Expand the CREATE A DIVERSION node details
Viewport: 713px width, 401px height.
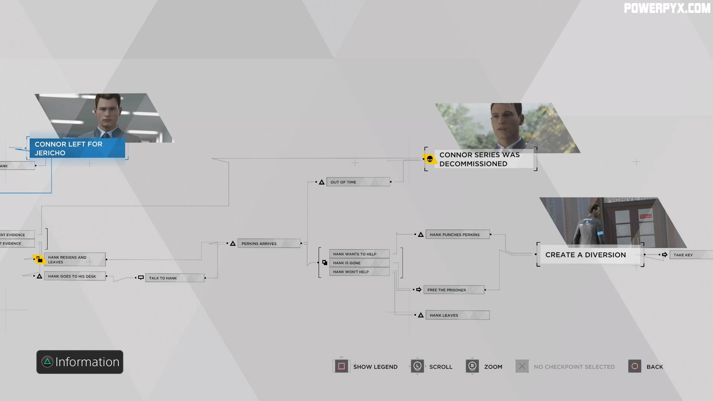coord(586,254)
